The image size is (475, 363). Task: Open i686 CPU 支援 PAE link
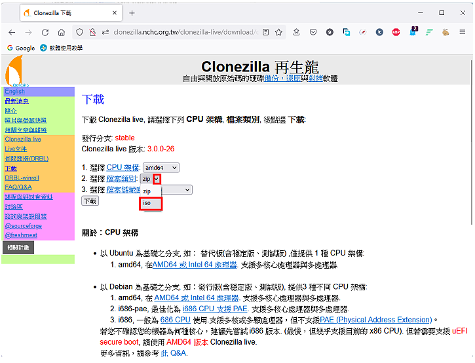coord(215,309)
